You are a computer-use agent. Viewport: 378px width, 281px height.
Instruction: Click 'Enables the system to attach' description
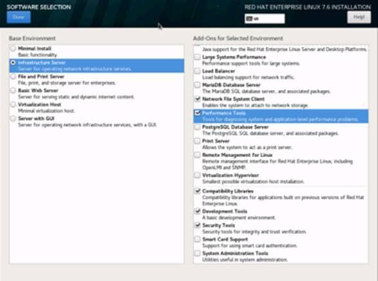point(255,105)
